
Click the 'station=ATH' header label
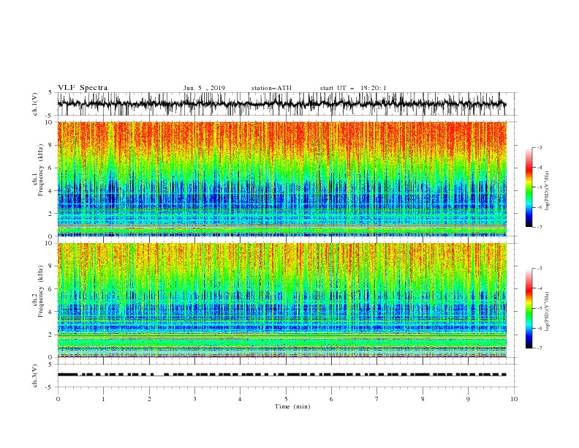(x=271, y=88)
